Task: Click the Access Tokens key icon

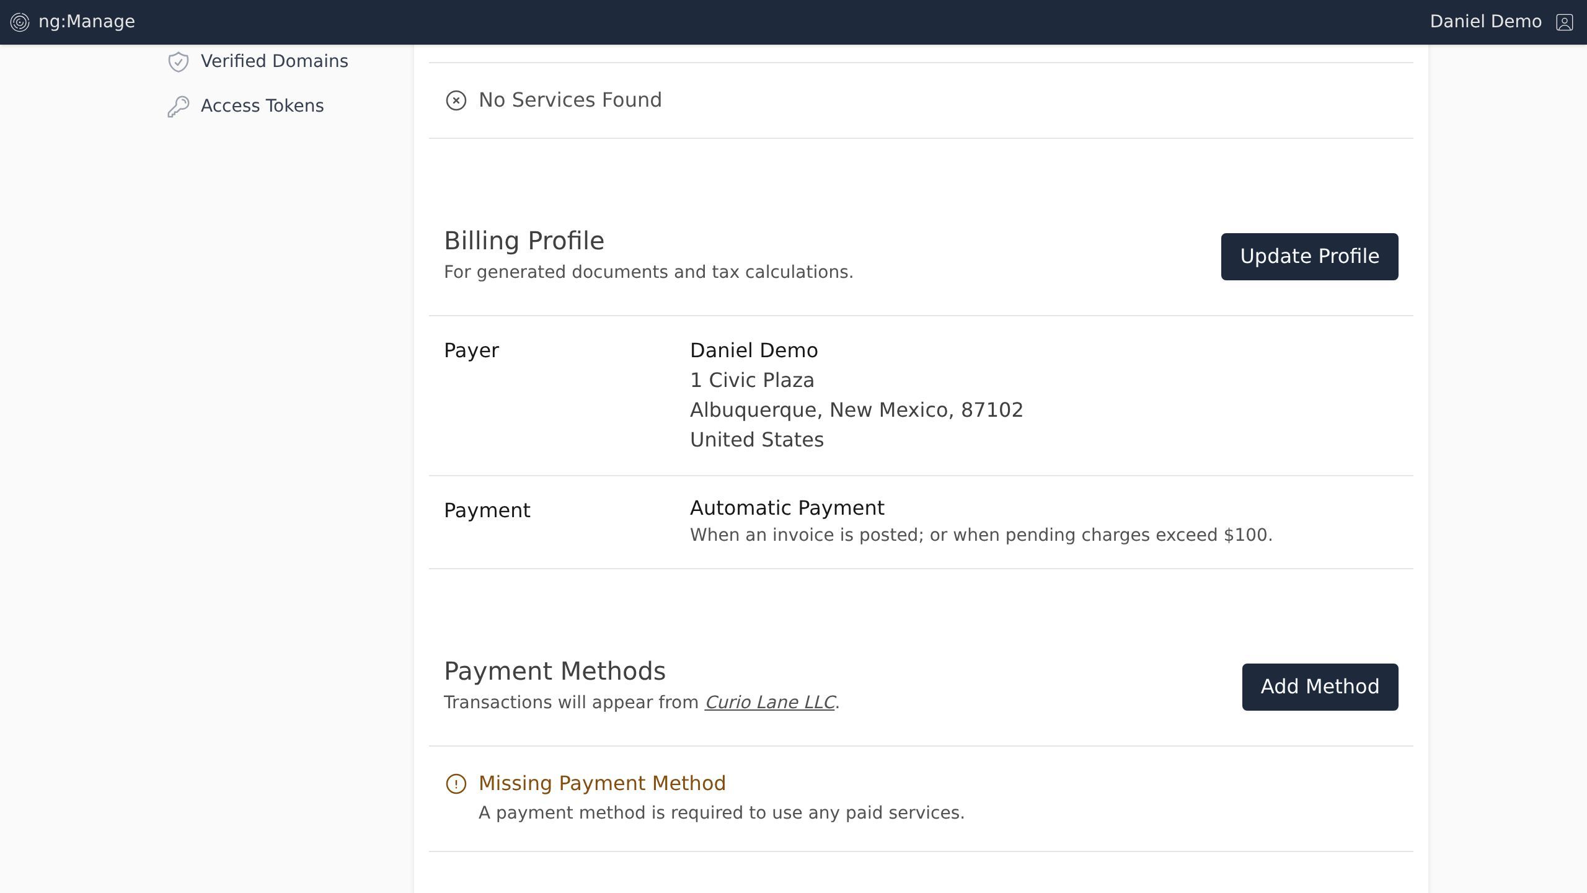Action: (x=179, y=106)
